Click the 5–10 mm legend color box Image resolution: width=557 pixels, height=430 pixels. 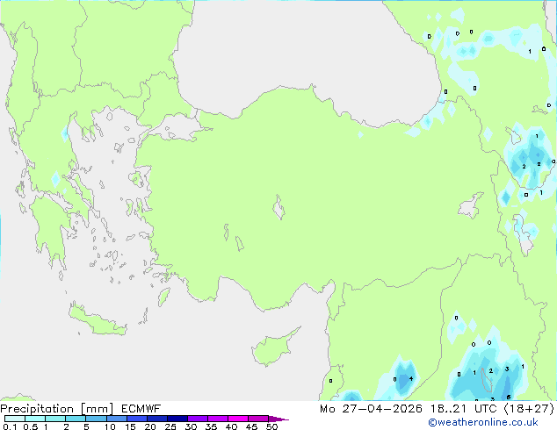coord(96,419)
